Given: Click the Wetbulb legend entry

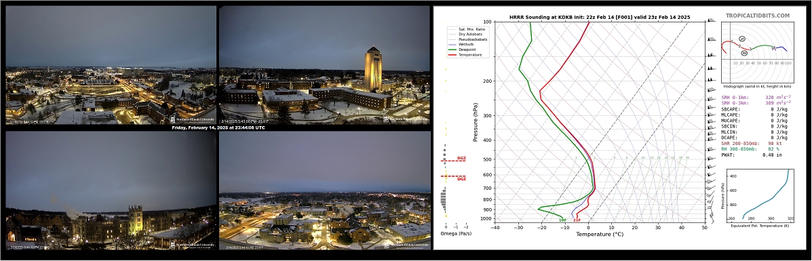Looking at the screenshot, I should (x=467, y=44).
